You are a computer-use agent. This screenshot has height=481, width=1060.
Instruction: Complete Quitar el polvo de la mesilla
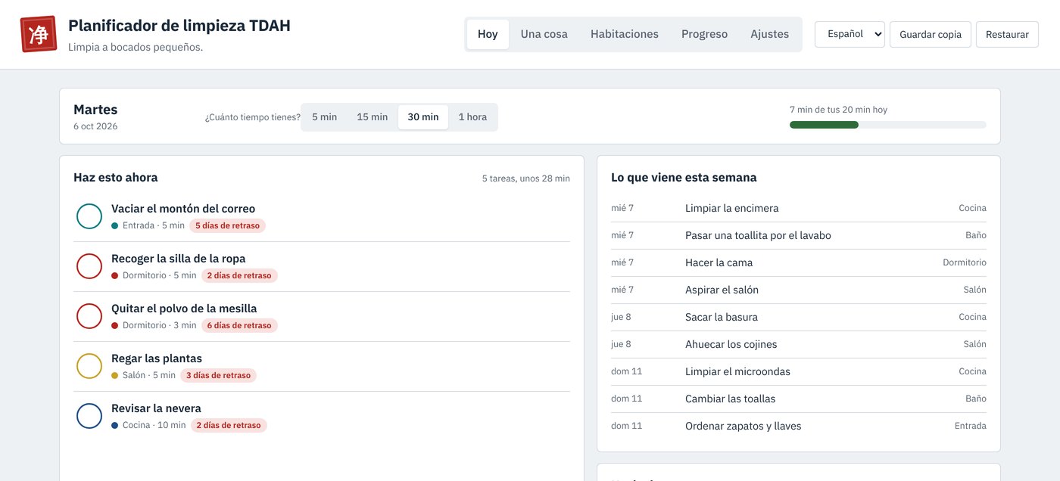(89, 316)
